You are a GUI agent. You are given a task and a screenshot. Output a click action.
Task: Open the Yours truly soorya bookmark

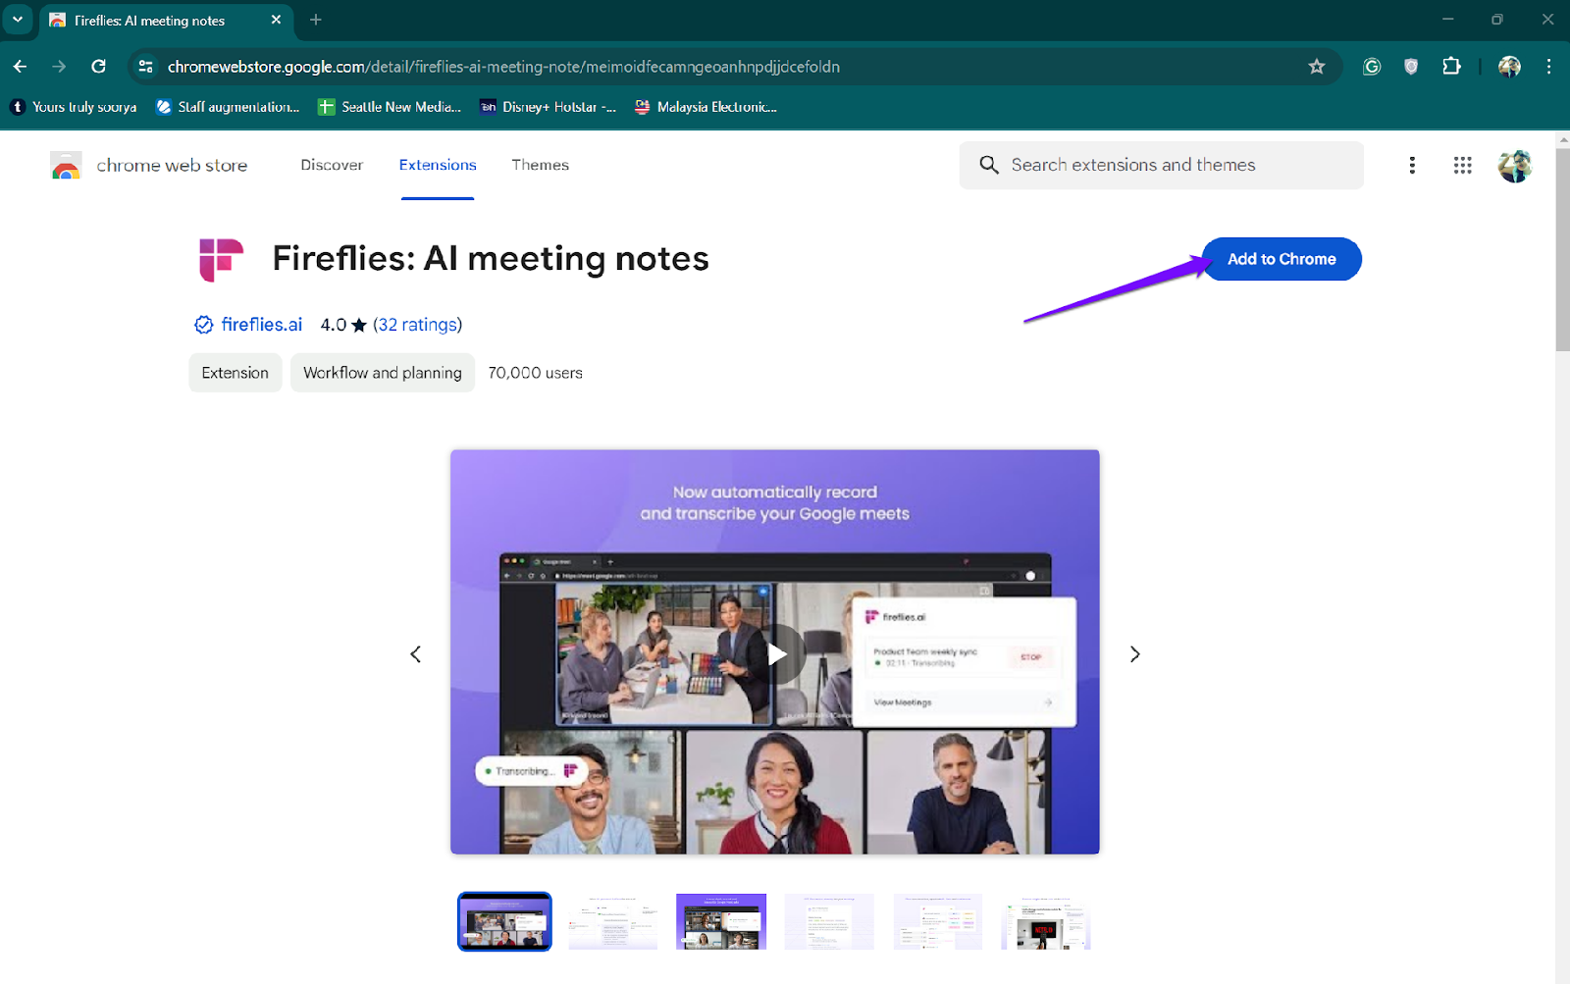[74, 107]
